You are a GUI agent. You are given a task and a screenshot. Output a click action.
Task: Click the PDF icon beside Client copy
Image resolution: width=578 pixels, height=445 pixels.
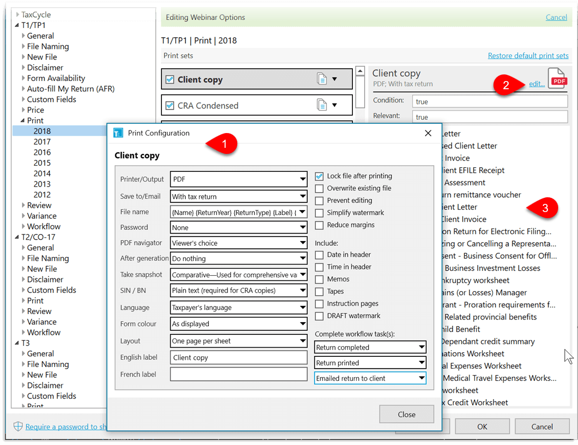[558, 78]
